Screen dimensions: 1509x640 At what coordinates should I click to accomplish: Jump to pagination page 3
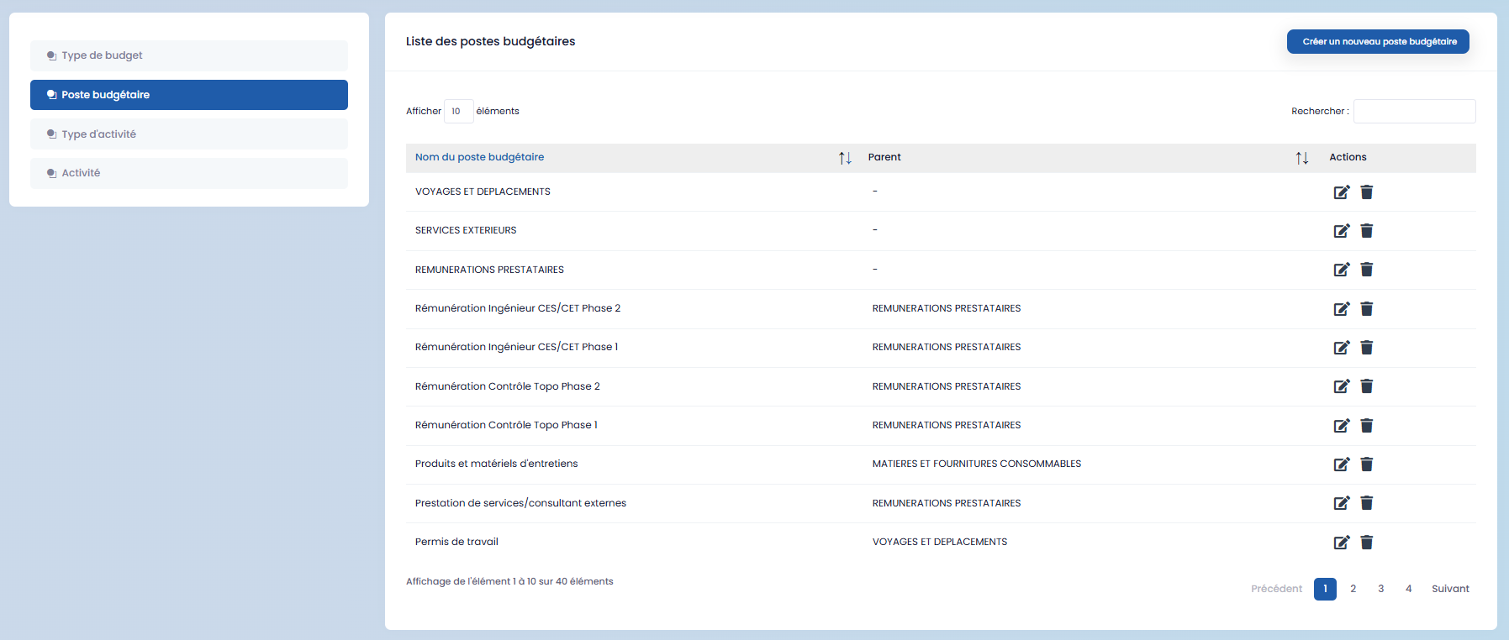[x=1380, y=589]
